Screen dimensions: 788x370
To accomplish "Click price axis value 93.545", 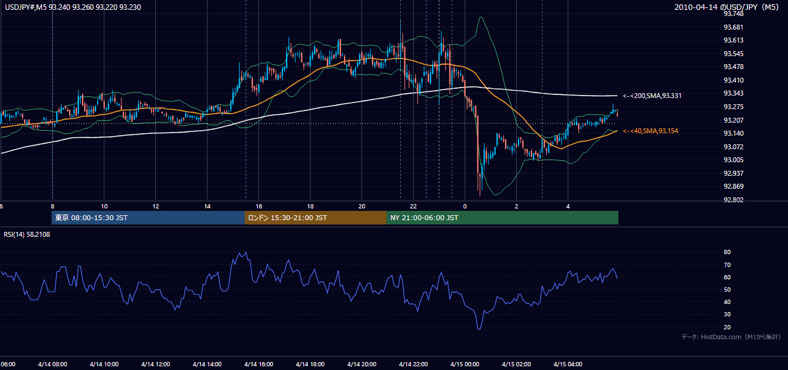I will click(733, 54).
